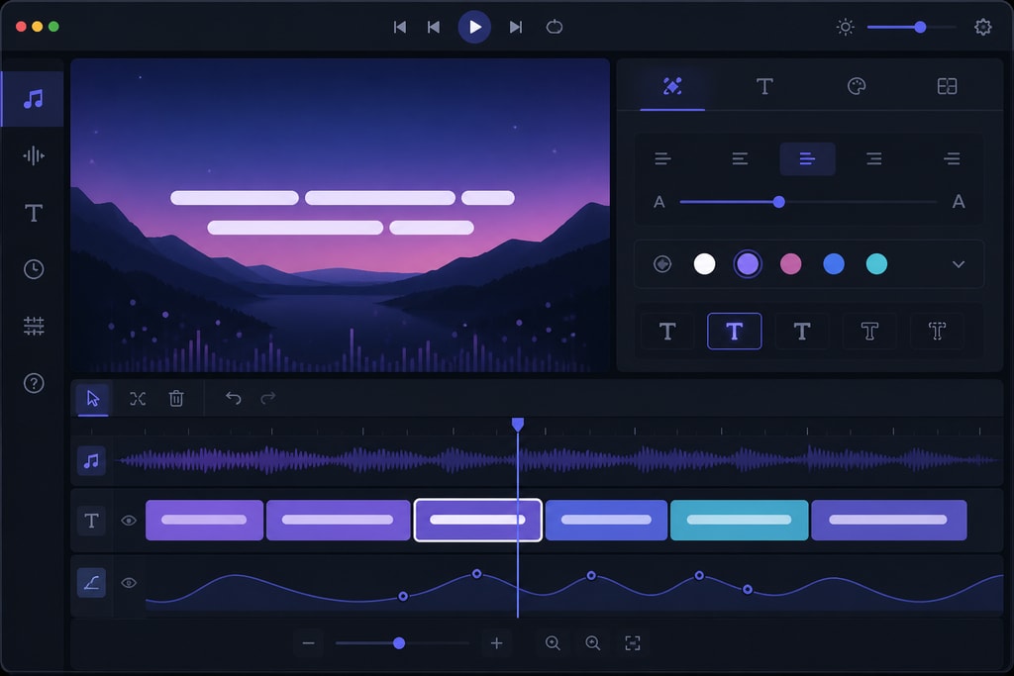Click the Play button
1014x676 pixels.
pos(474,27)
